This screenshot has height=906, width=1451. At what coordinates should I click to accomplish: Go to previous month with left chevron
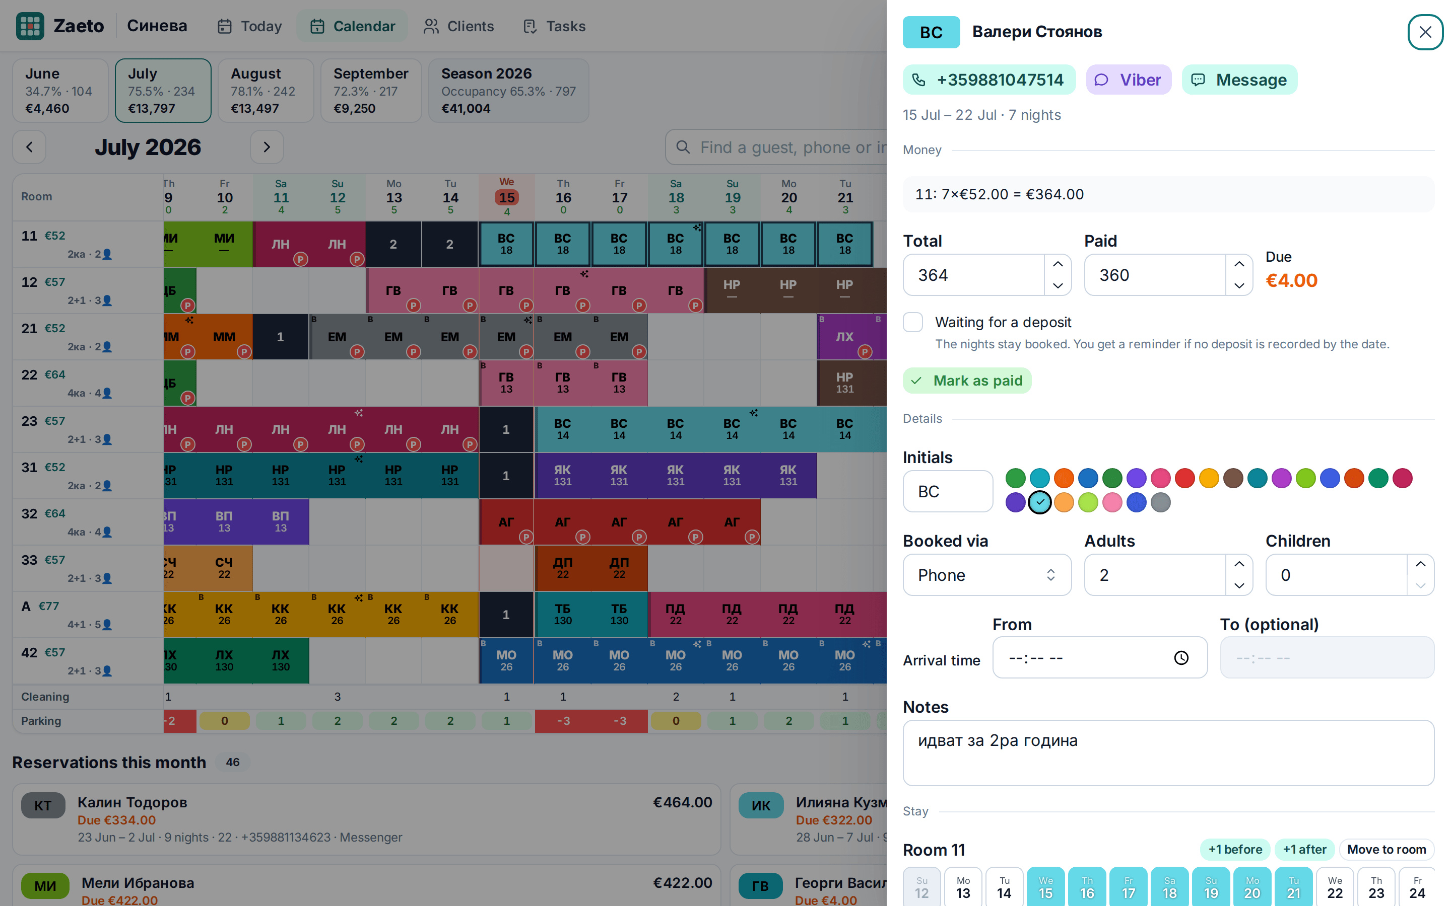(x=29, y=147)
